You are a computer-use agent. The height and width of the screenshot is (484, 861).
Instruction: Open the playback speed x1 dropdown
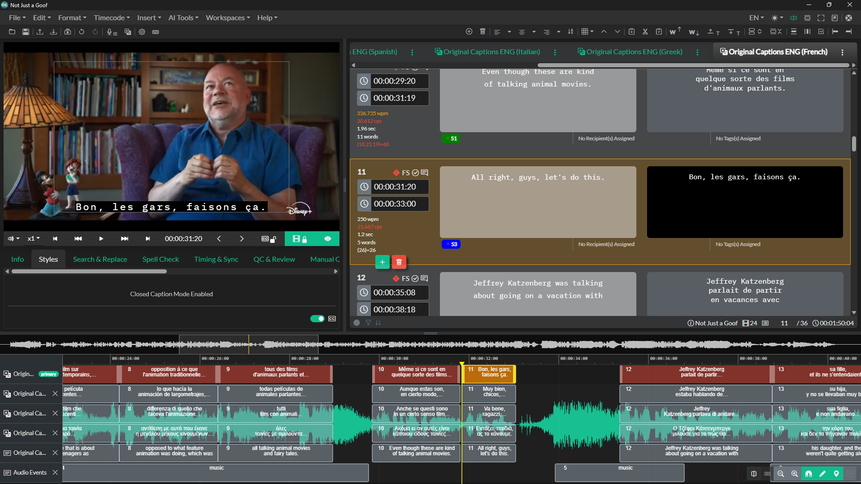[x=34, y=239]
